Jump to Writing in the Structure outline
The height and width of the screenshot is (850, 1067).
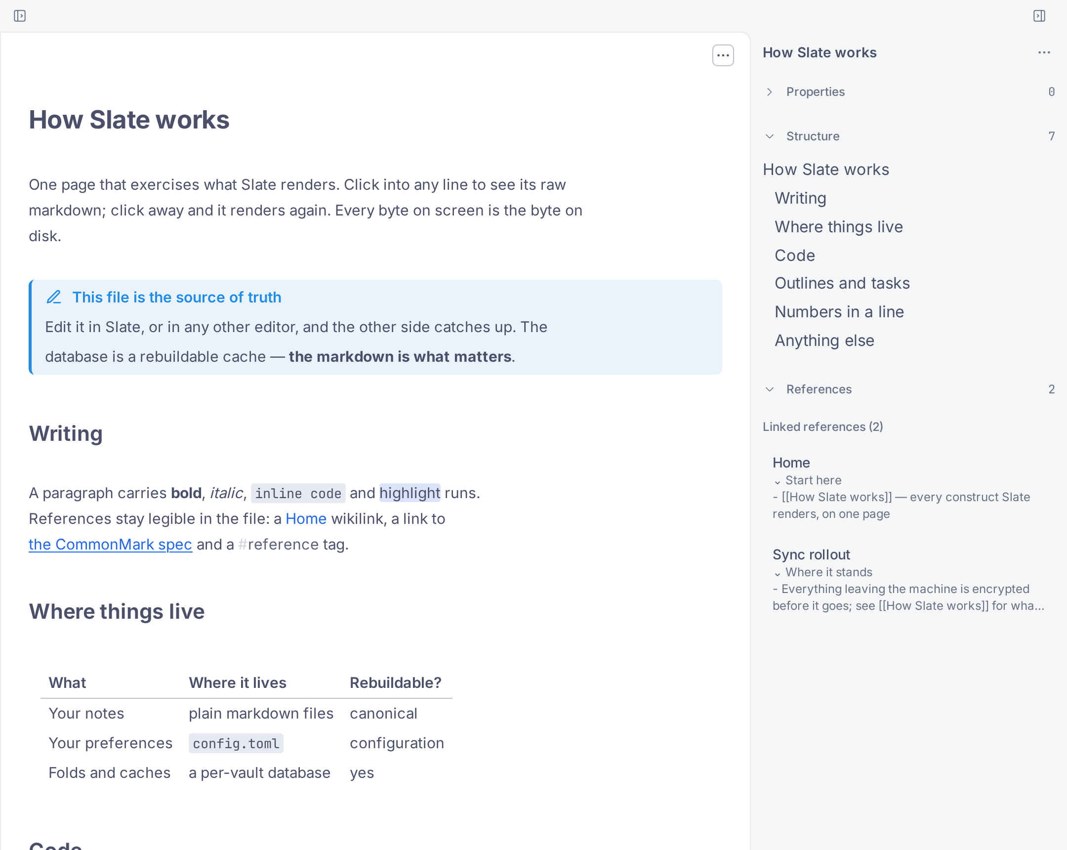[x=800, y=198]
